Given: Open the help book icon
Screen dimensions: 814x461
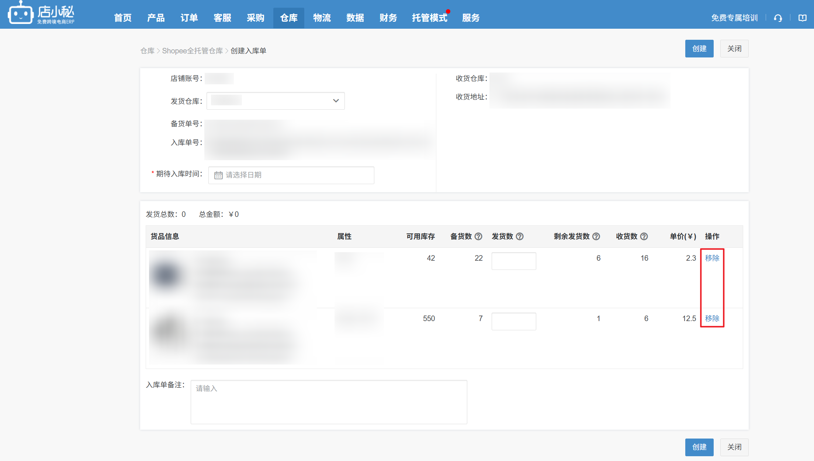Looking at the screenshot, I should click(802, 18).
